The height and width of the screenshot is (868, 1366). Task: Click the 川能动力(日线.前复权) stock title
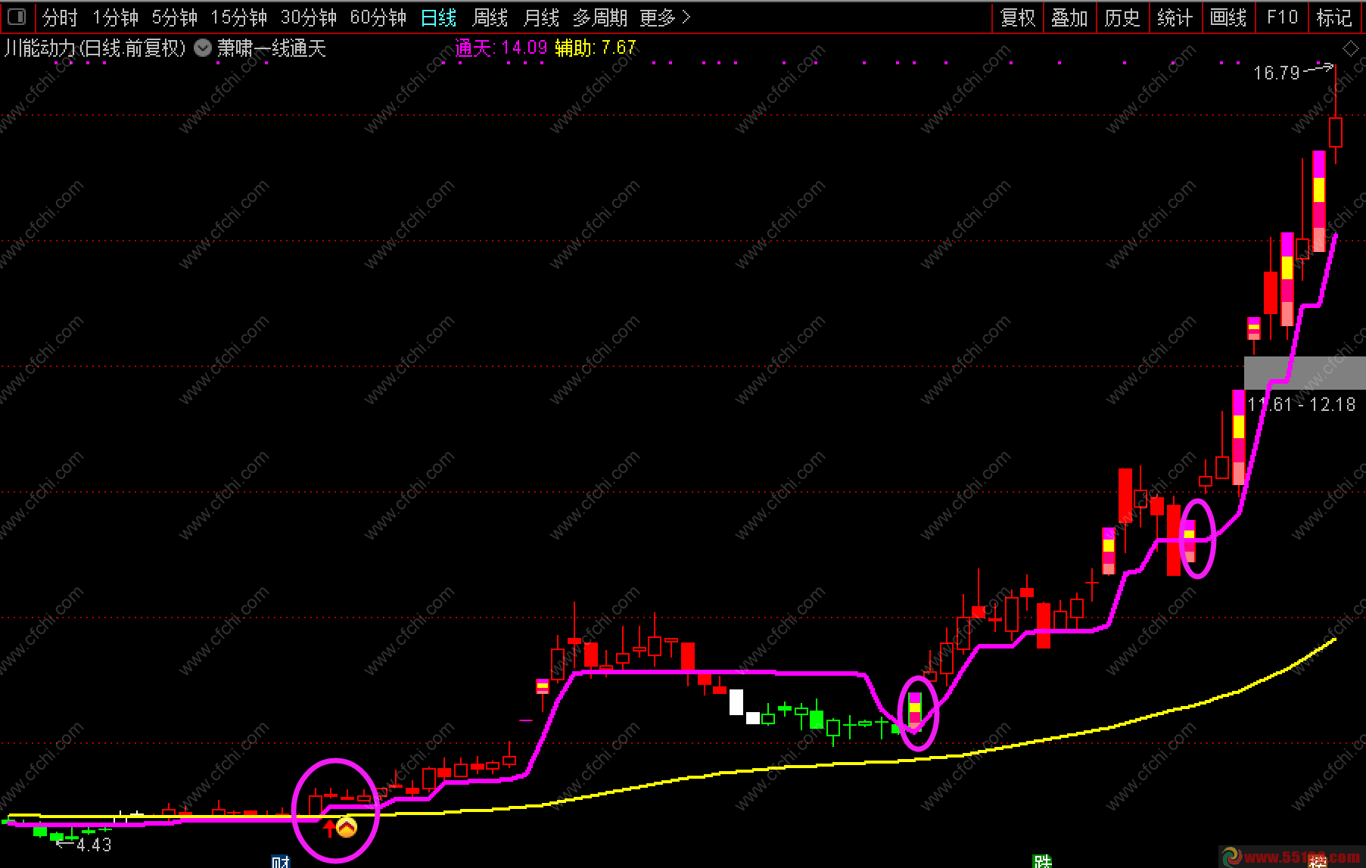[95, 48]
